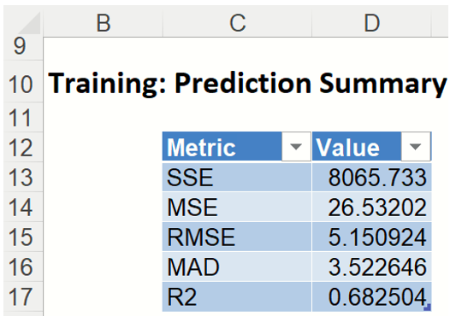Image resolution: width=450 pixels, height=316 pixels.
Task: Select the cell showing 8065.733
Action: pyautogui.click(x=371, y=178)
